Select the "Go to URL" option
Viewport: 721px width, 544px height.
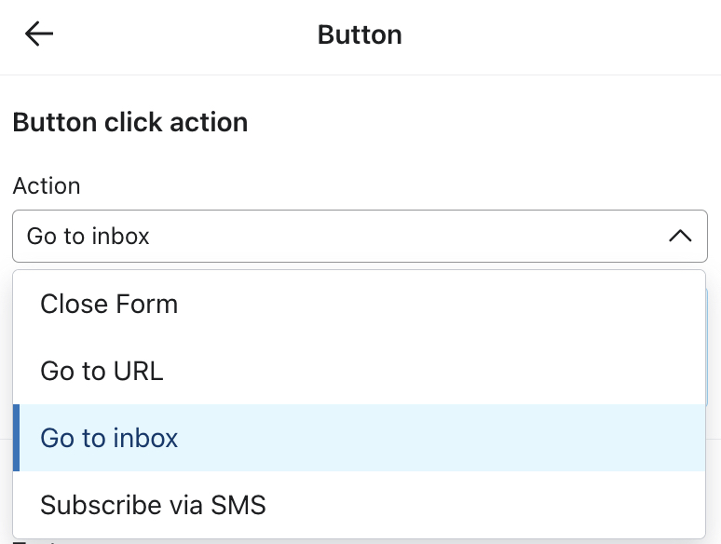coord(102,371)
